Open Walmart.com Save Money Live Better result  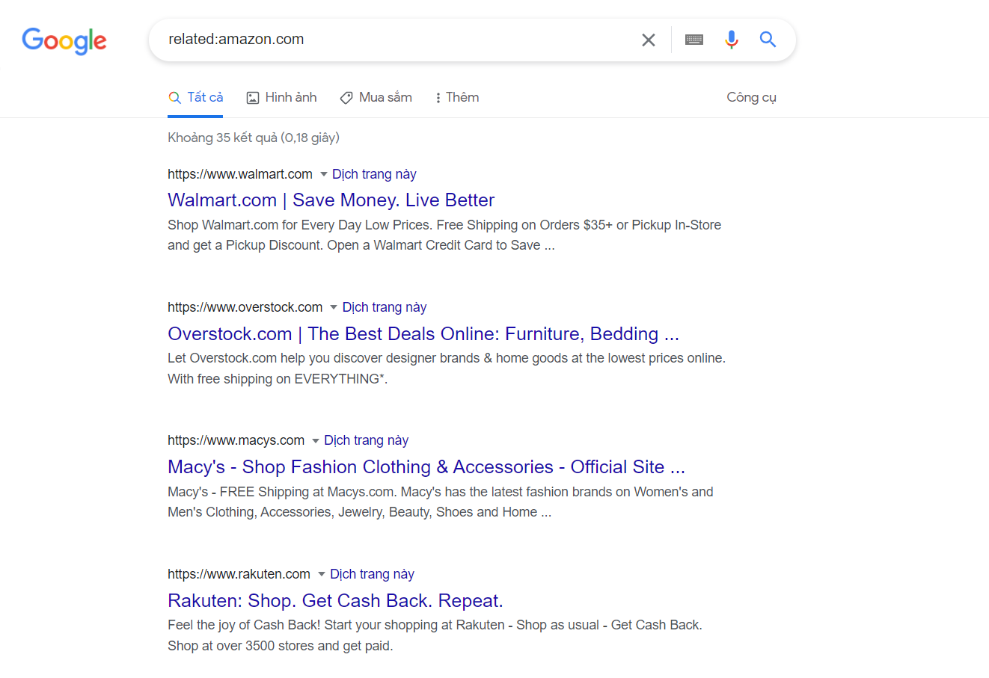[331, 200]
